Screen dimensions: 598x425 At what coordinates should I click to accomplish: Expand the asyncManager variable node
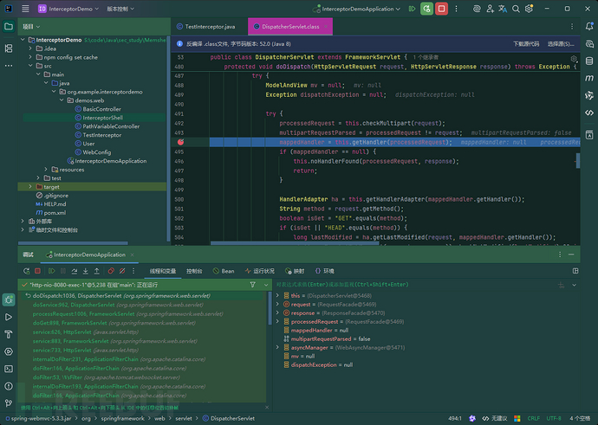[x=277, y=347]
